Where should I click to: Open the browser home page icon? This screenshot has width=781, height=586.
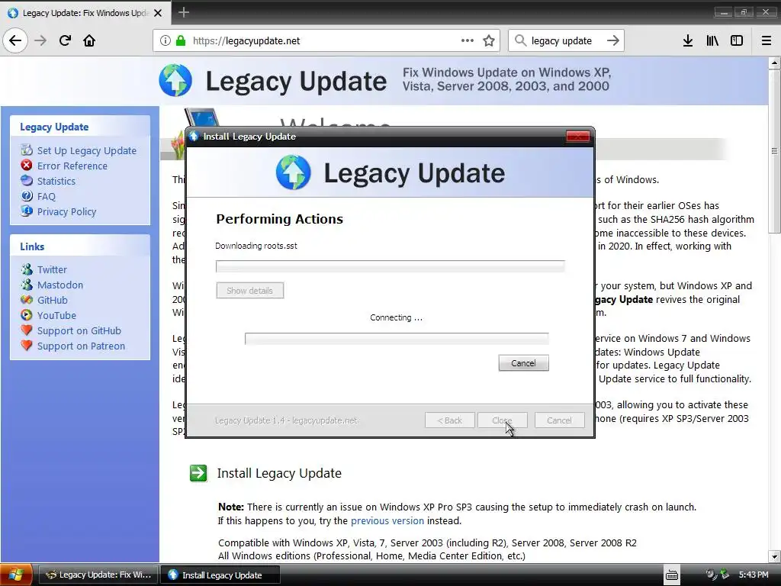(89, 40)
